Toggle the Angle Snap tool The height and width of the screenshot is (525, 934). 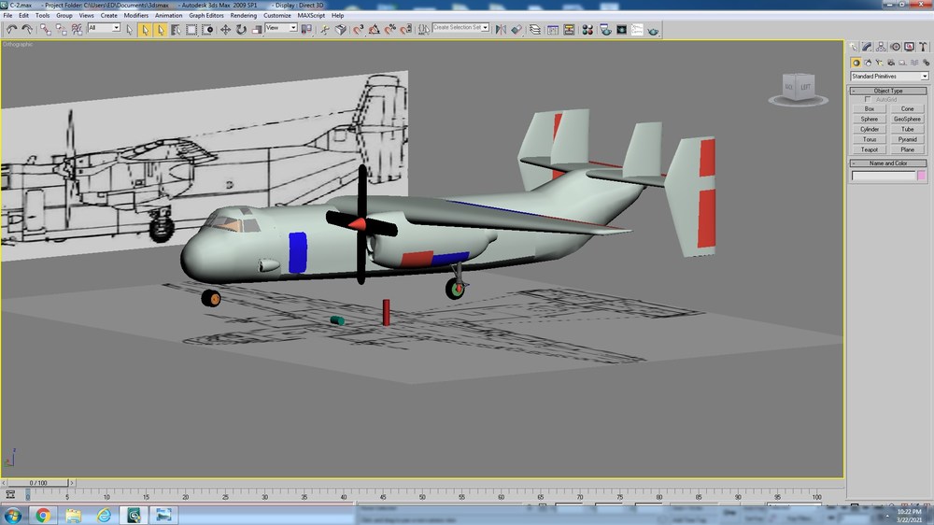pos(375,30)
